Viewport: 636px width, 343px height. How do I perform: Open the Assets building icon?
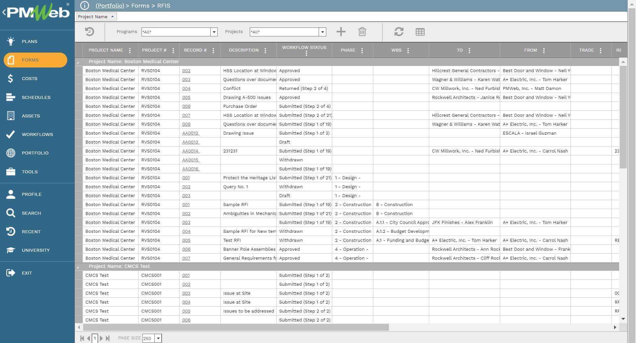11,115
